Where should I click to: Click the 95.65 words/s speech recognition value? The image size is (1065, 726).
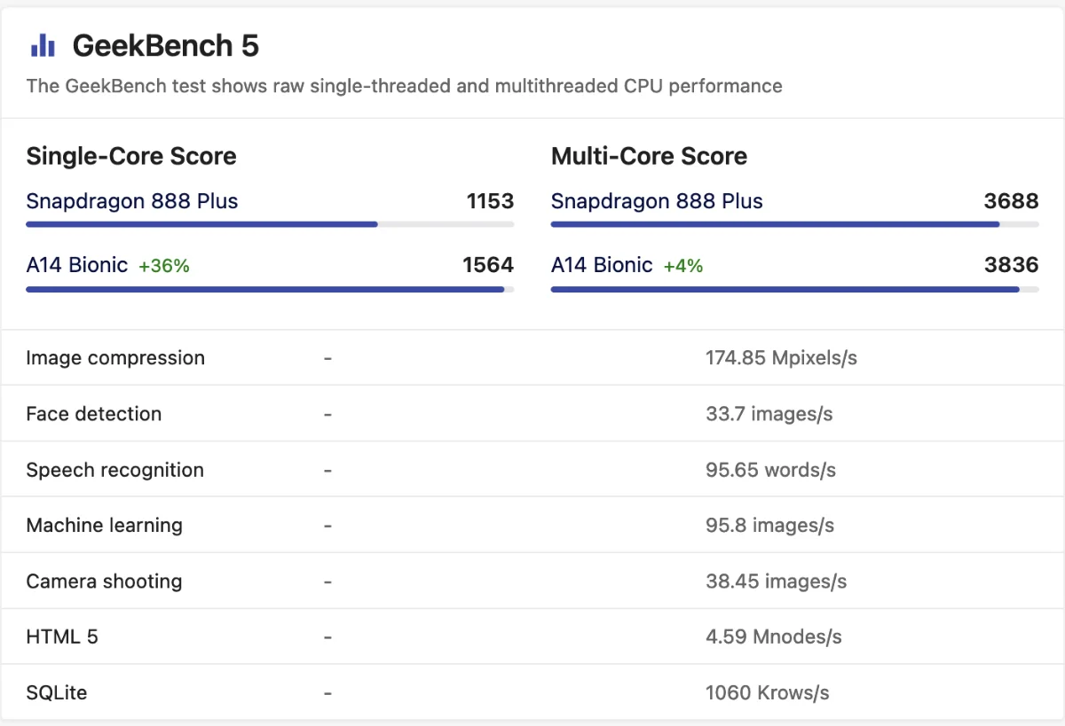point(771,470)
